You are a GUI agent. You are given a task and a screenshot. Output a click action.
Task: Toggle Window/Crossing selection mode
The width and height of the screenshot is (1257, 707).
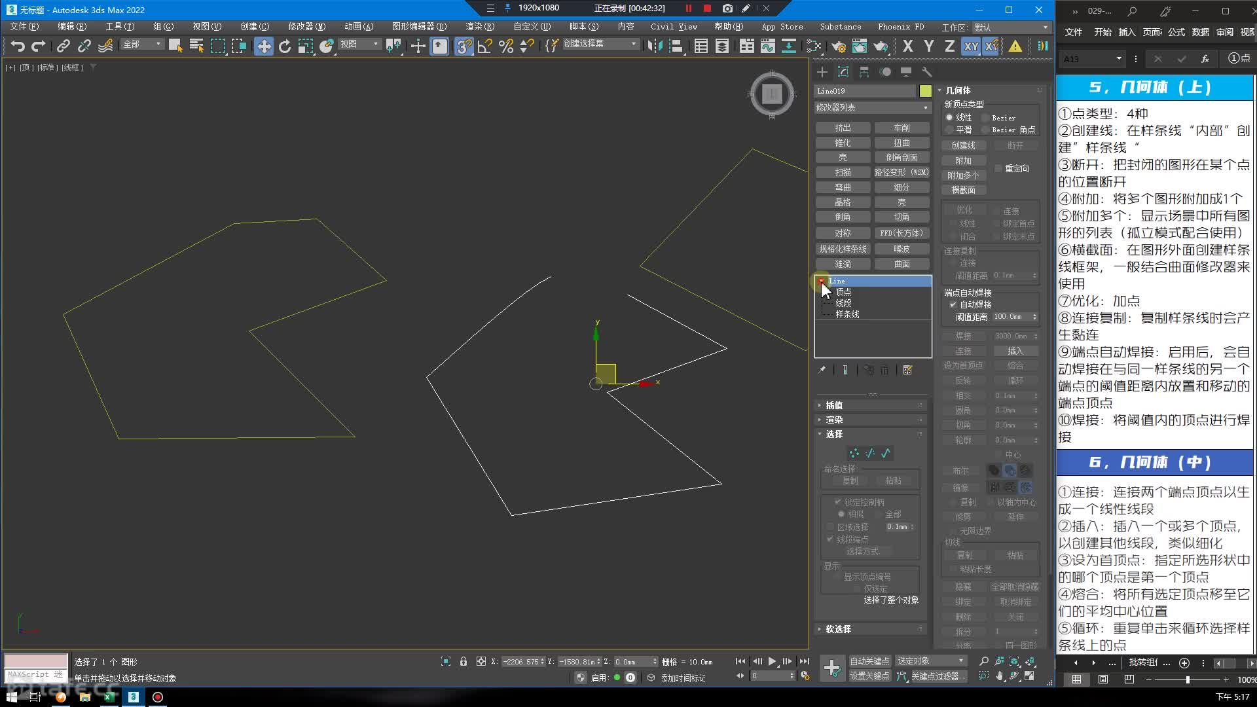click(239, 46)
